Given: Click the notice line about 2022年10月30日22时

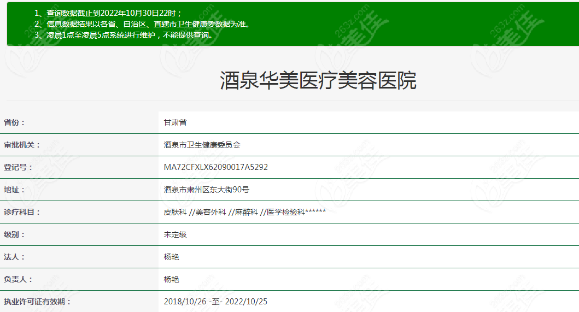Looking at the screenshot, I should coord(108,13).
